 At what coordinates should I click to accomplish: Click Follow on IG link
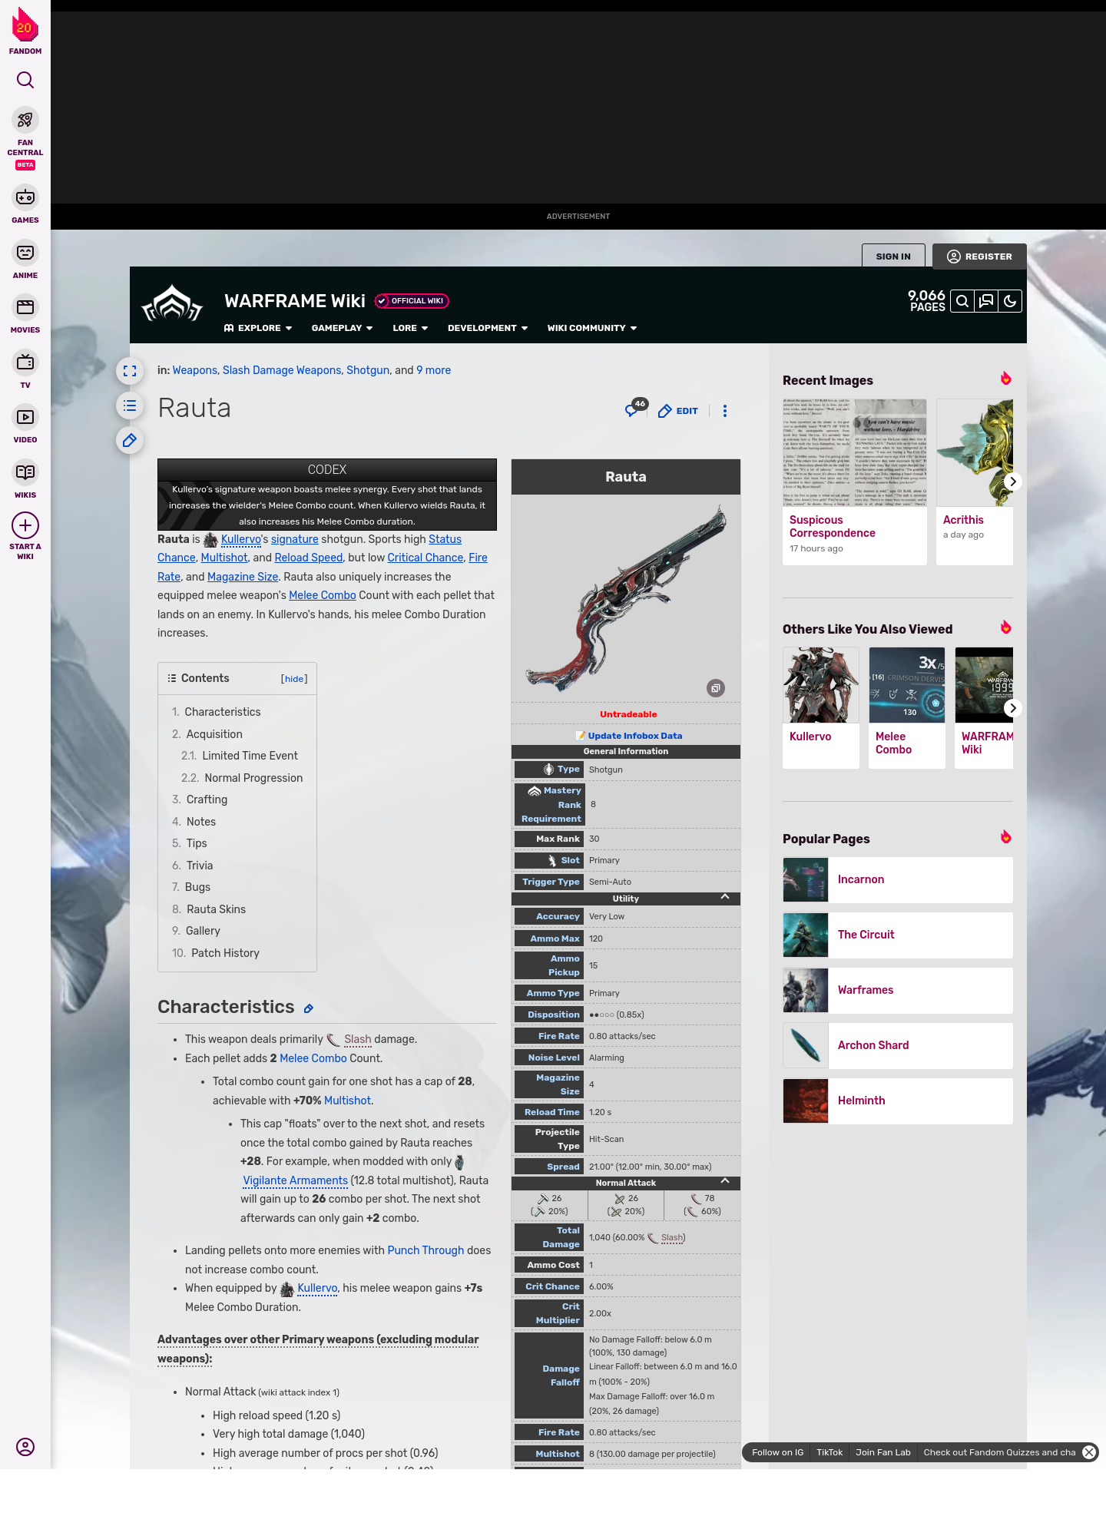coord(777,1452)
